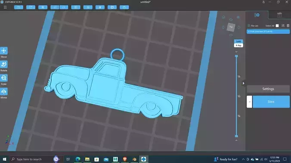
Task: Open the hamburger main menu
Action: coord(5,7)
